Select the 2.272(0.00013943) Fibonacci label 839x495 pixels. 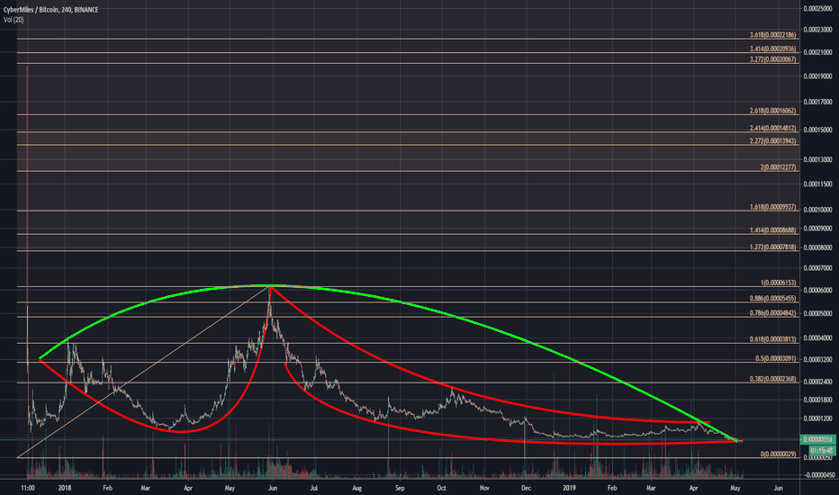pyautogui.click(x=772, y=141)
